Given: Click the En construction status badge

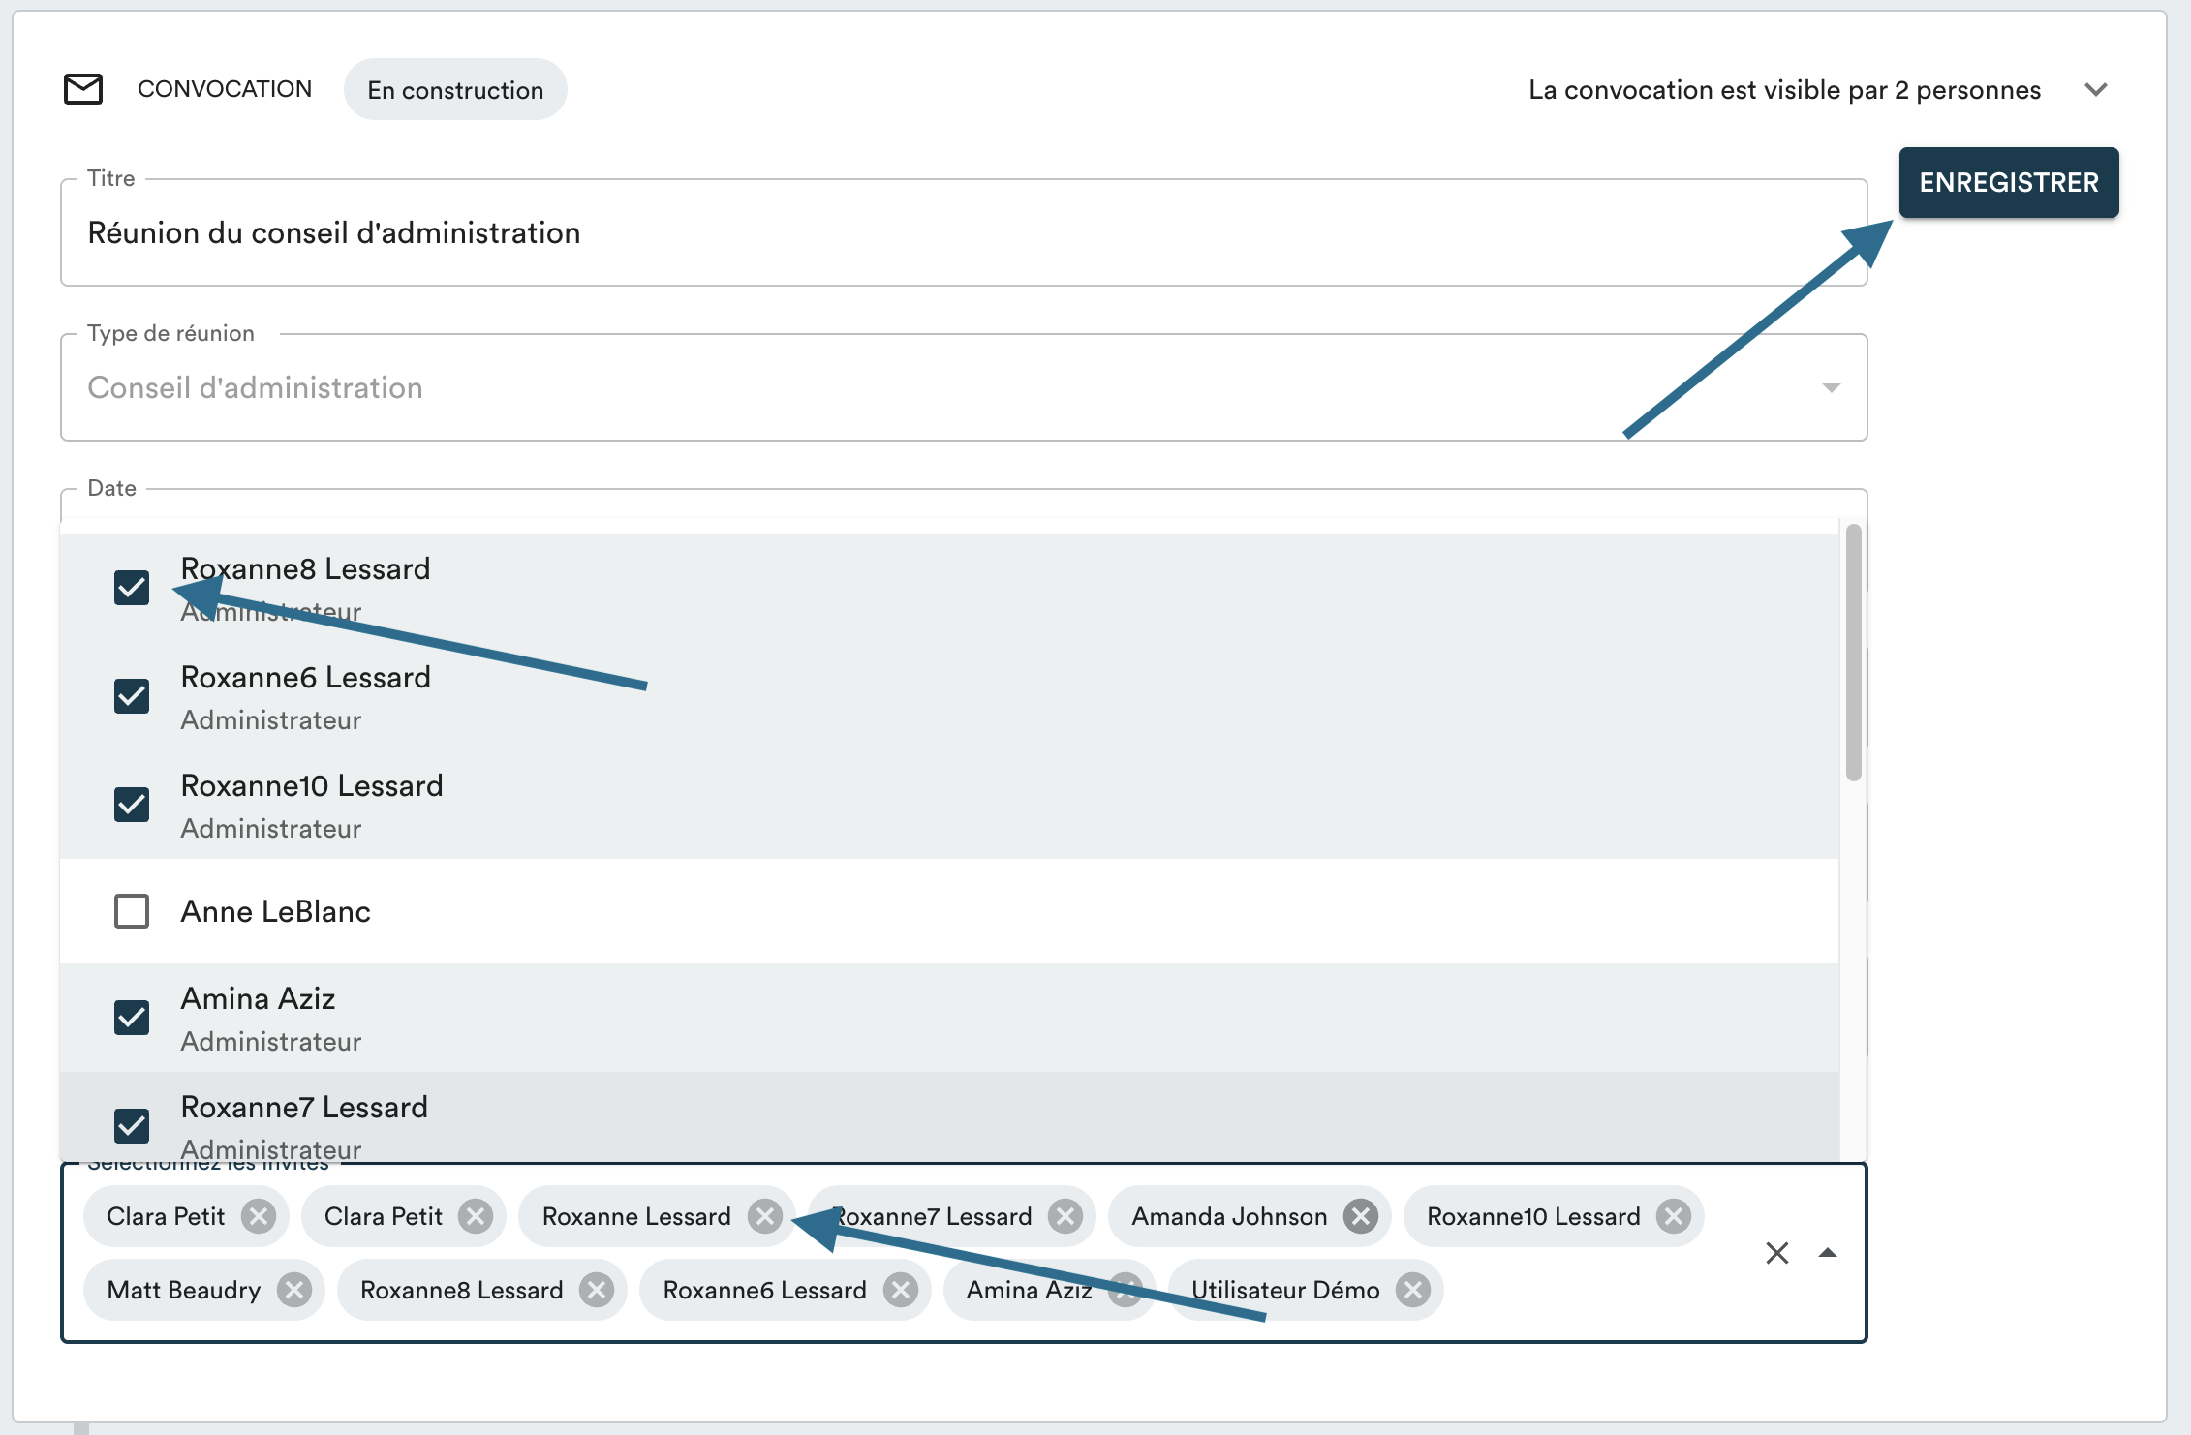Looking at the screenshot, I should coord(455,90).
